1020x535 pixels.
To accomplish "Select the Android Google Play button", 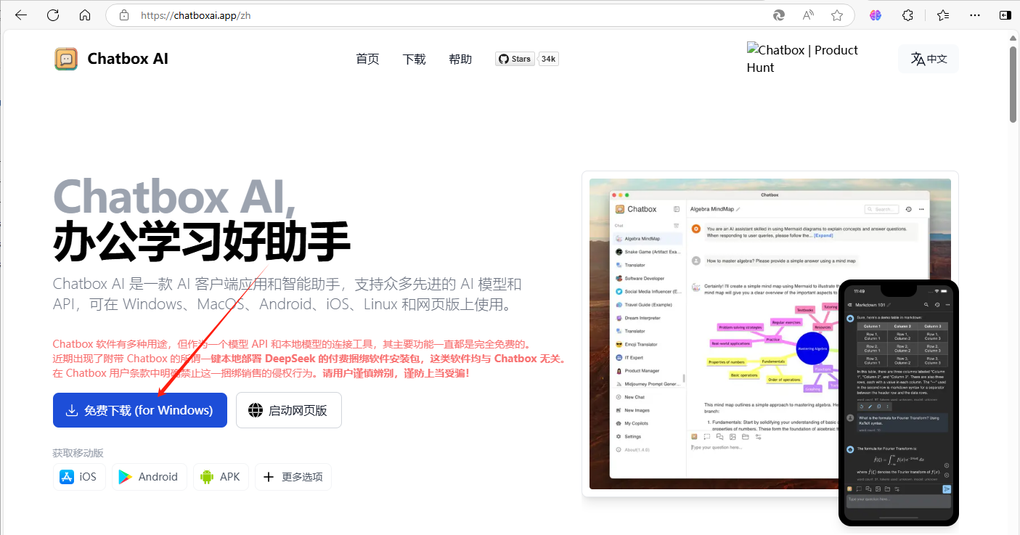I will [149, 477].
